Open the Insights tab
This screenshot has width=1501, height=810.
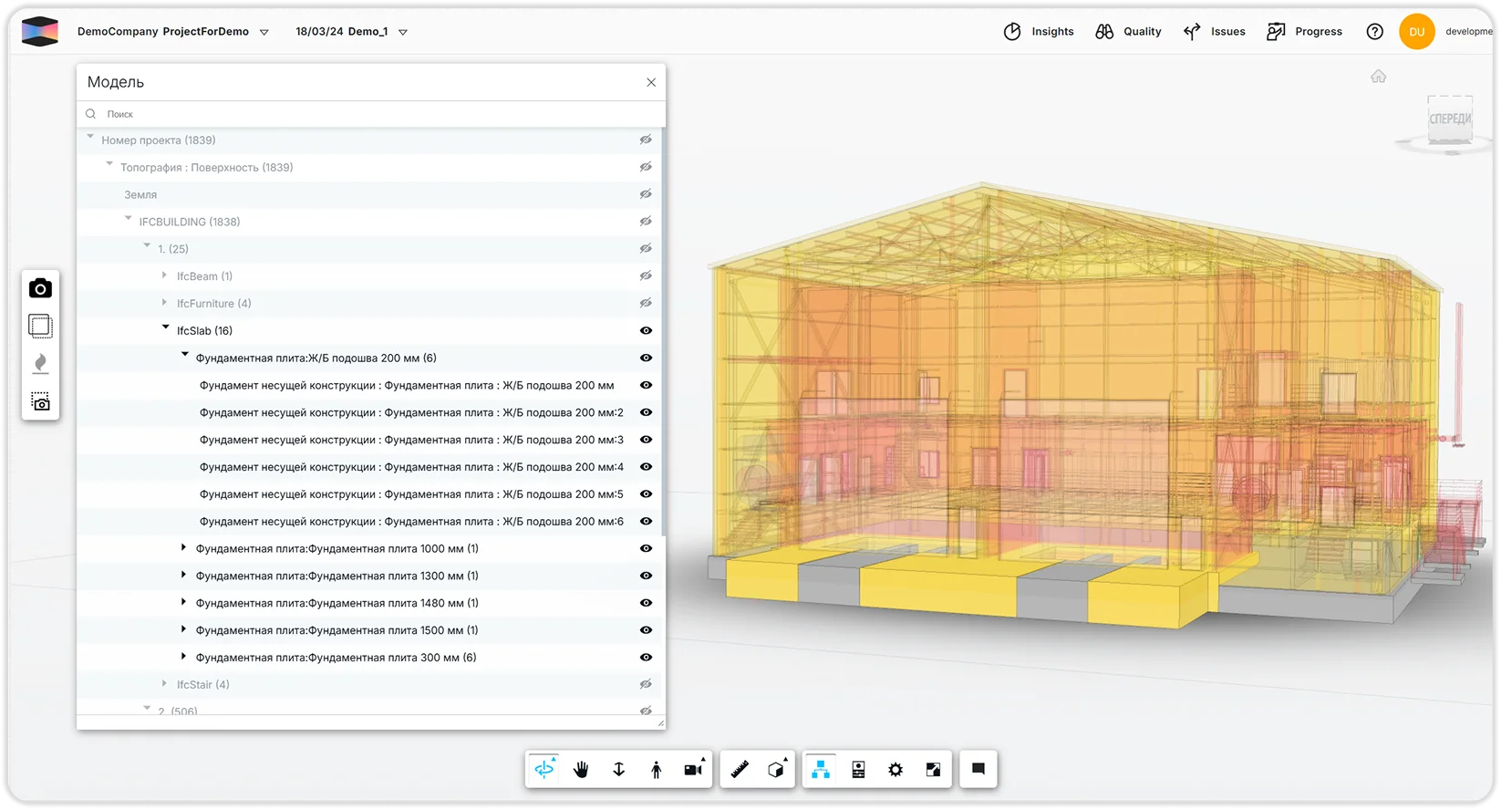tap(1039, 32)
